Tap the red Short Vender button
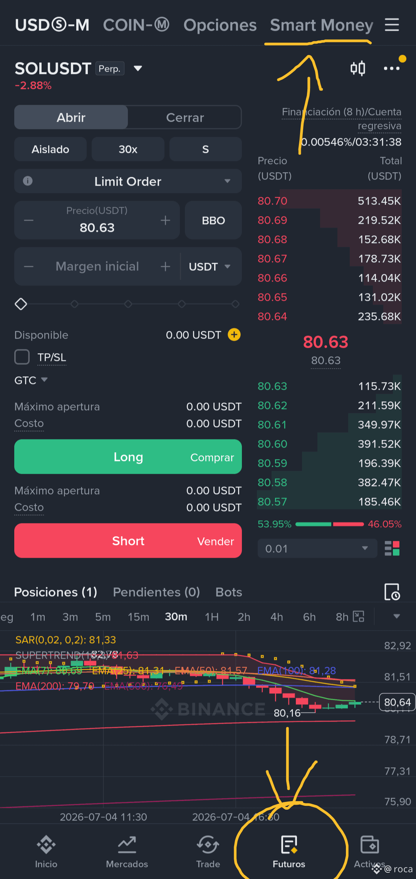Screen dimensions: 416x879 coord(128,541)
